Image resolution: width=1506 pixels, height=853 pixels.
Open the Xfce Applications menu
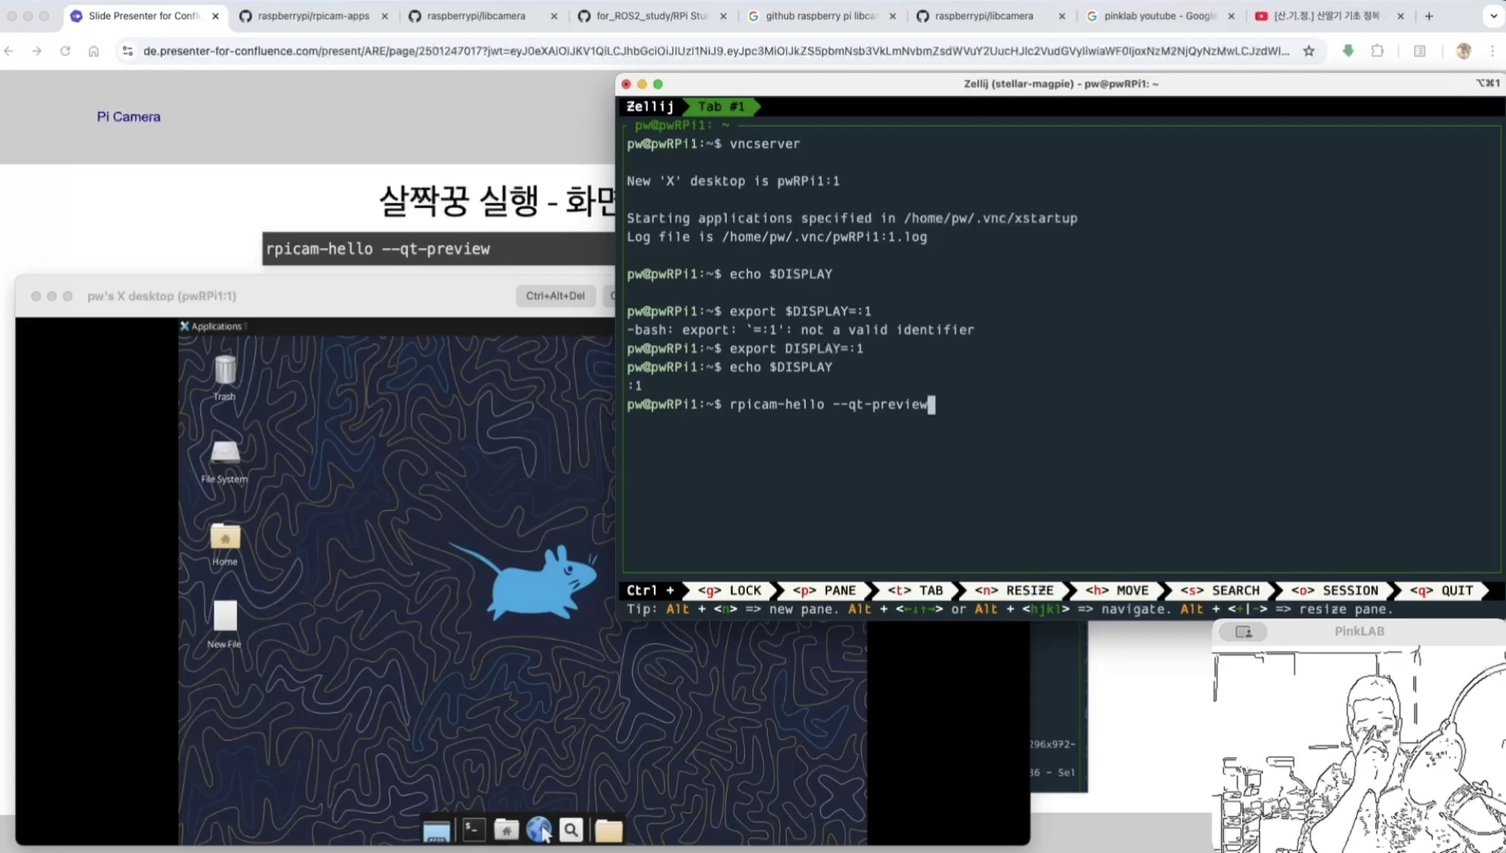click(x=212, y=326)
